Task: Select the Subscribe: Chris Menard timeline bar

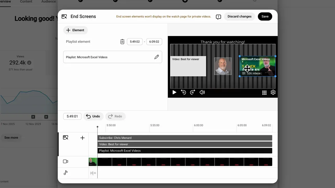Action: tap(185, 138)
